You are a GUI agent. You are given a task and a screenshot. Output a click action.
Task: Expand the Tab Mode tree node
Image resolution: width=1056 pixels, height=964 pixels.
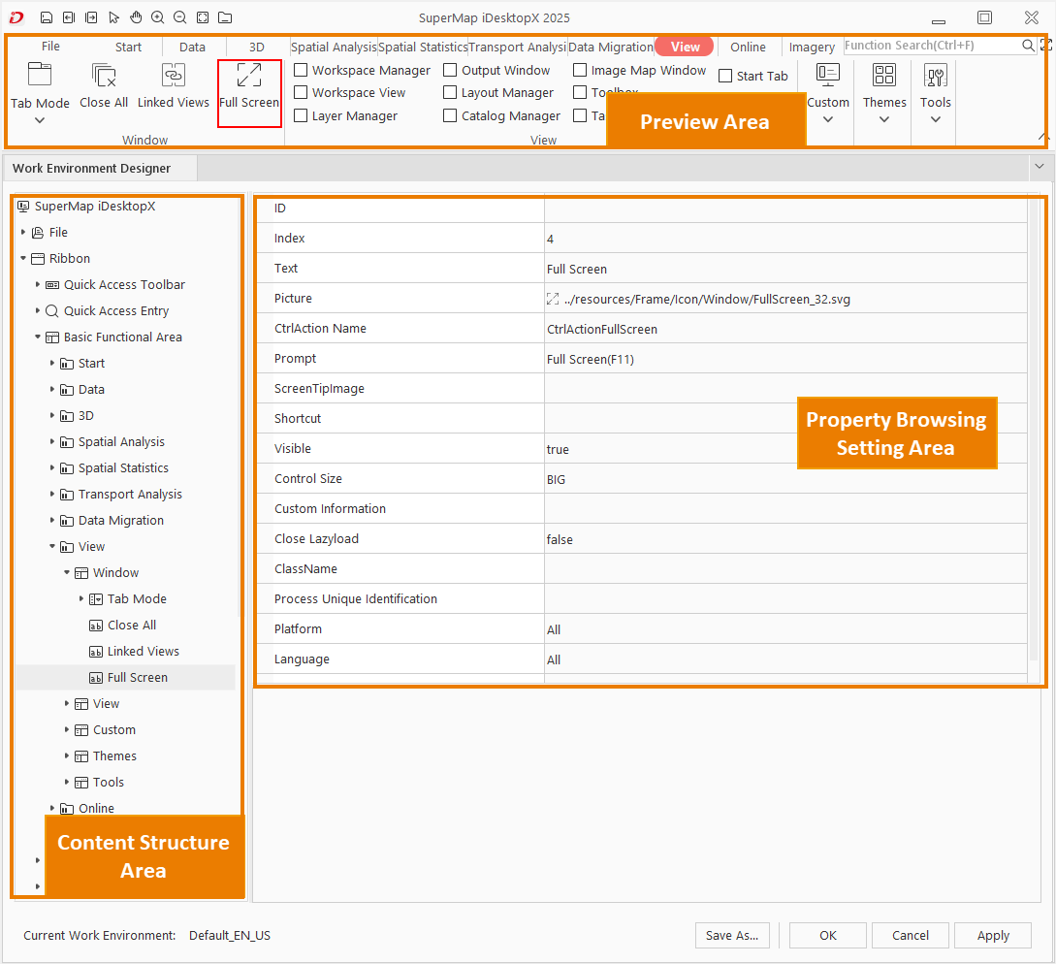pos(80,599)
